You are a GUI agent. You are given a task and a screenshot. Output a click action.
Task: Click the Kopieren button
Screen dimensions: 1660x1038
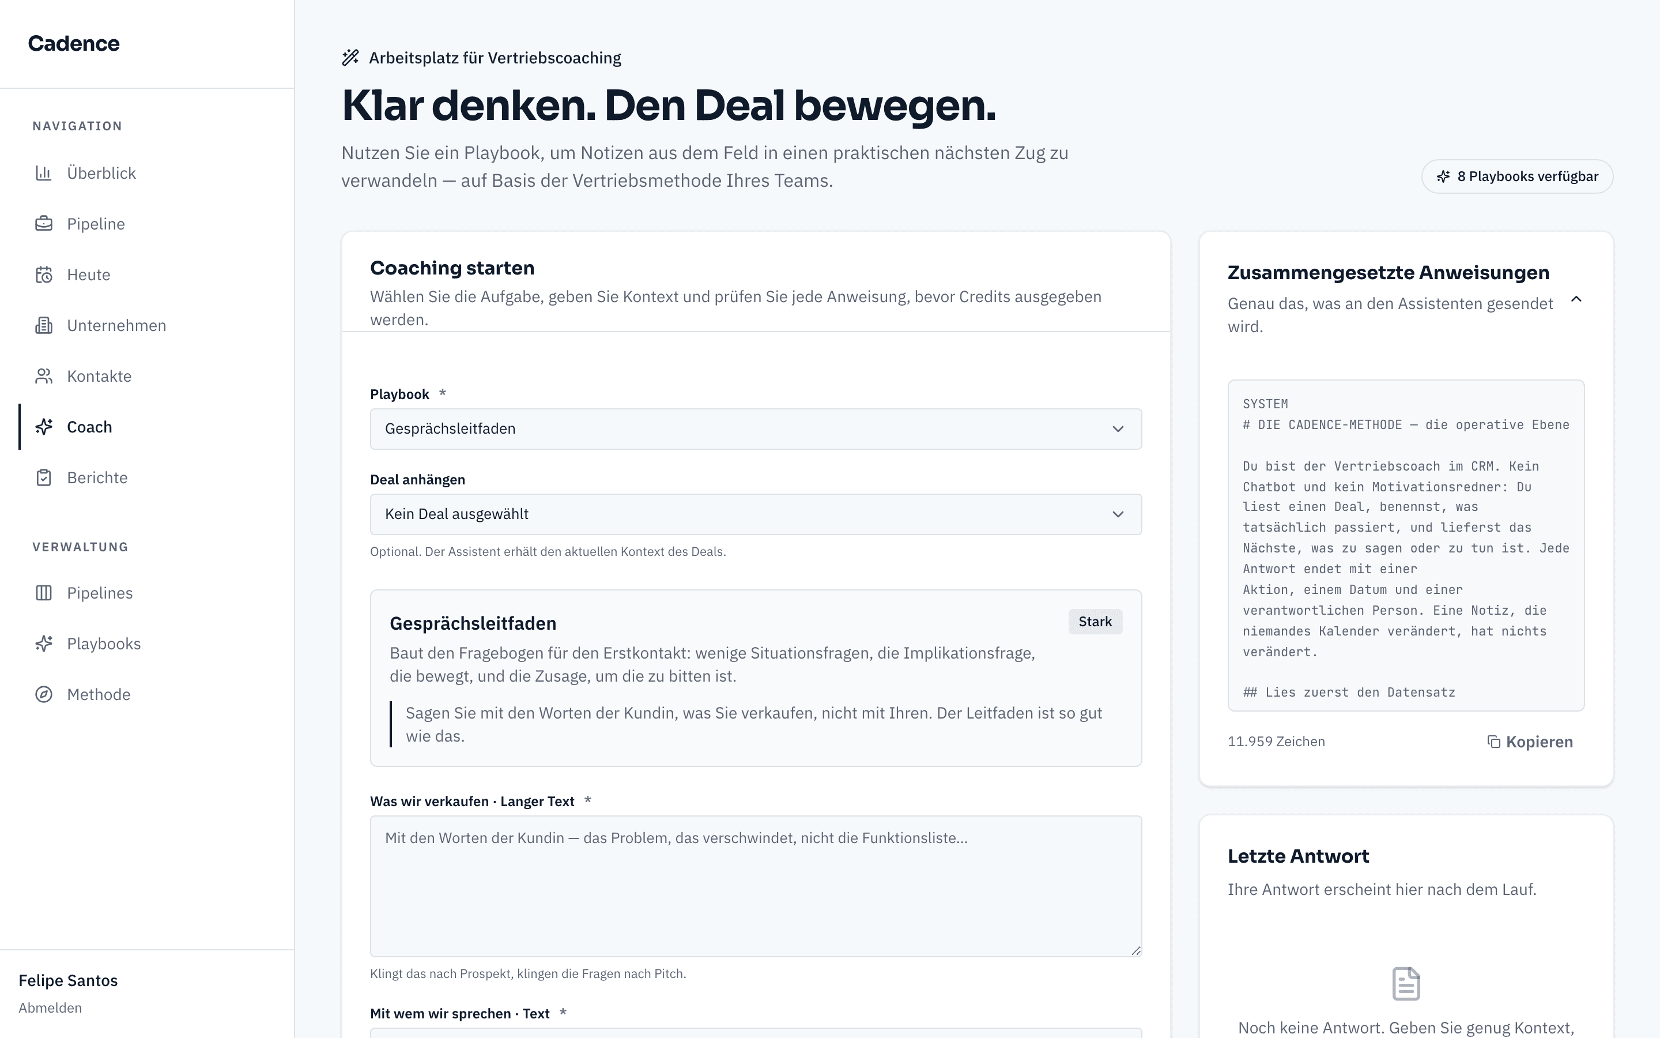point(1530,742)
